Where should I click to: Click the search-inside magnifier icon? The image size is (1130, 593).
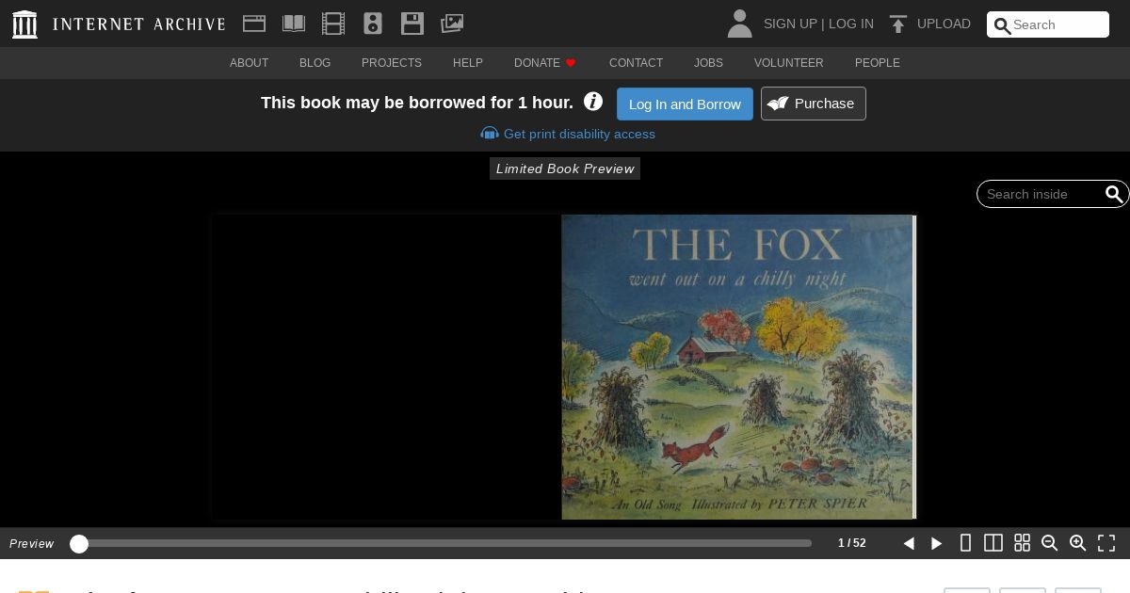[x=1114, y=194]
